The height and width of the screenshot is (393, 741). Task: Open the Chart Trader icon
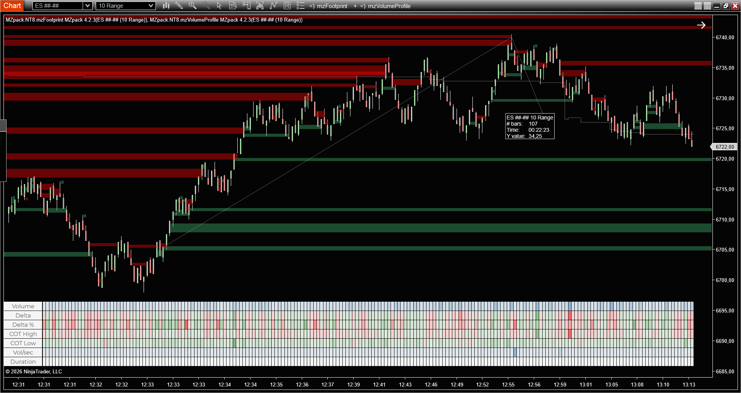[x=246, y=6]
